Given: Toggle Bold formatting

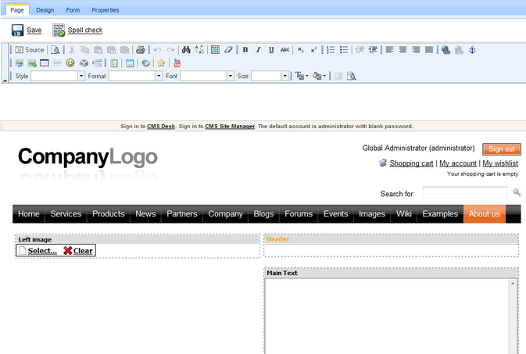Looking at the screenshot, I should click(x=245, y=50).
